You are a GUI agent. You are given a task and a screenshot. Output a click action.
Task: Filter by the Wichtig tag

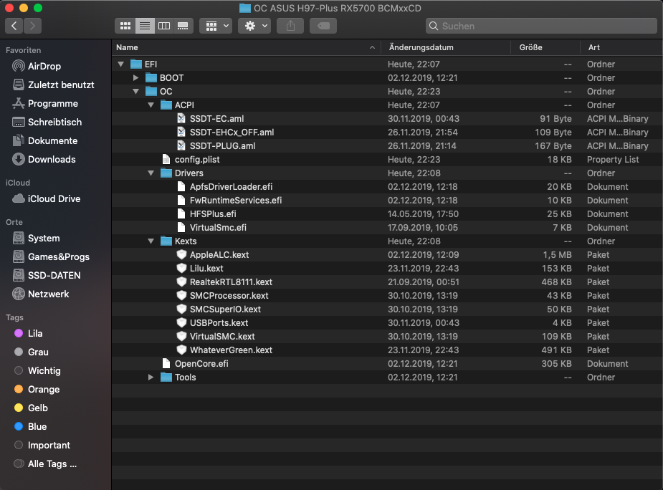[37, 371]
